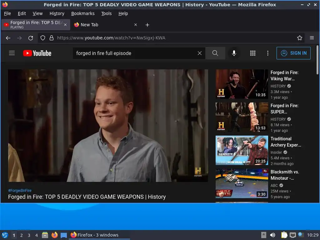The image size is (320, 240).
Task: Switch to workspace 3 in the taskbar
Action: coord(29,235)
